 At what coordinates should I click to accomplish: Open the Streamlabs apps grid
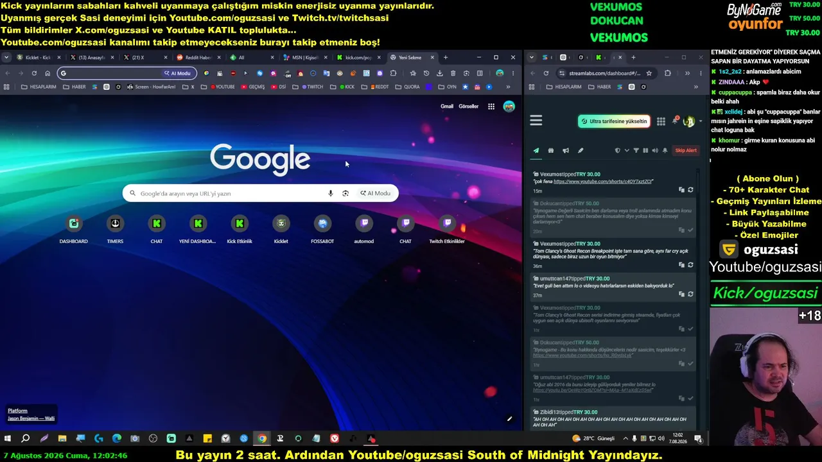tap(661, 121)
